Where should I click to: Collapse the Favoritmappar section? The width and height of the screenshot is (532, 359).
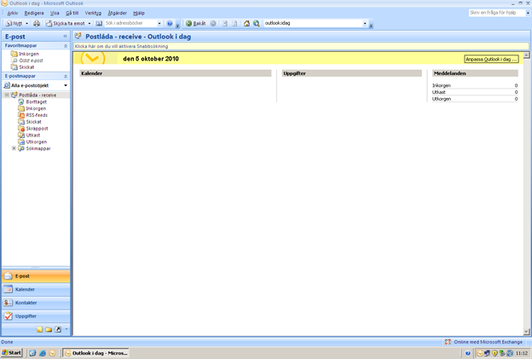pyautogui.click(x=66, y=46)
